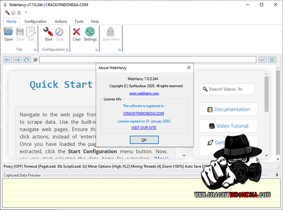Click the X icon beside the URL bar
This screenshot has width=283, height=210.
(272, 60)
